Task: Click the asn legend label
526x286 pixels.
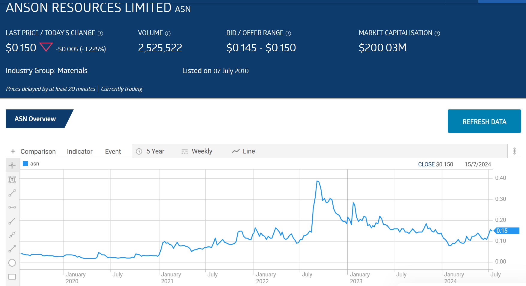Action: click(x=35, y=163)
